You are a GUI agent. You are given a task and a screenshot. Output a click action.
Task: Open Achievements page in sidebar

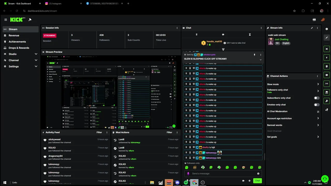pos(21,42)
